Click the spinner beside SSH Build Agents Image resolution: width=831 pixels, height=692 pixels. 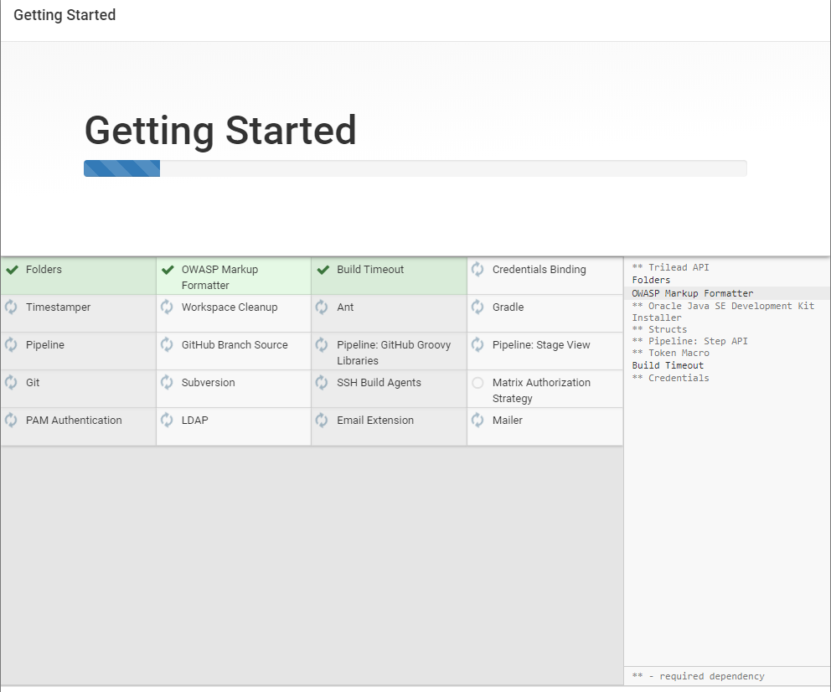322,382
